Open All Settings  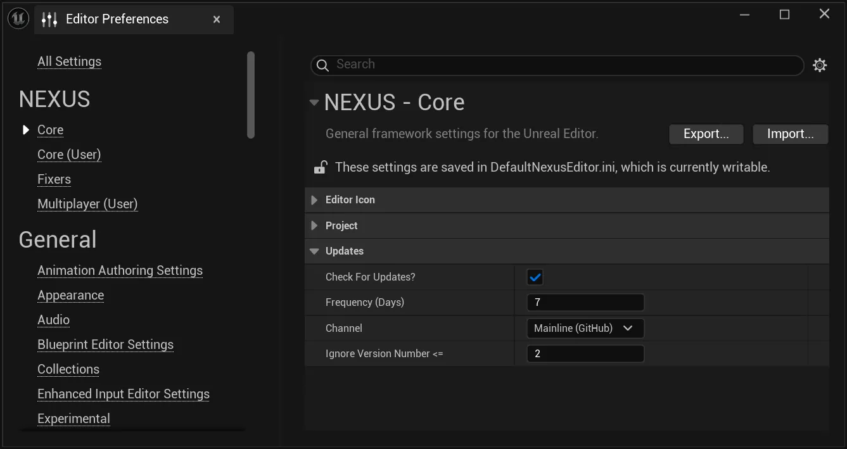69,61
